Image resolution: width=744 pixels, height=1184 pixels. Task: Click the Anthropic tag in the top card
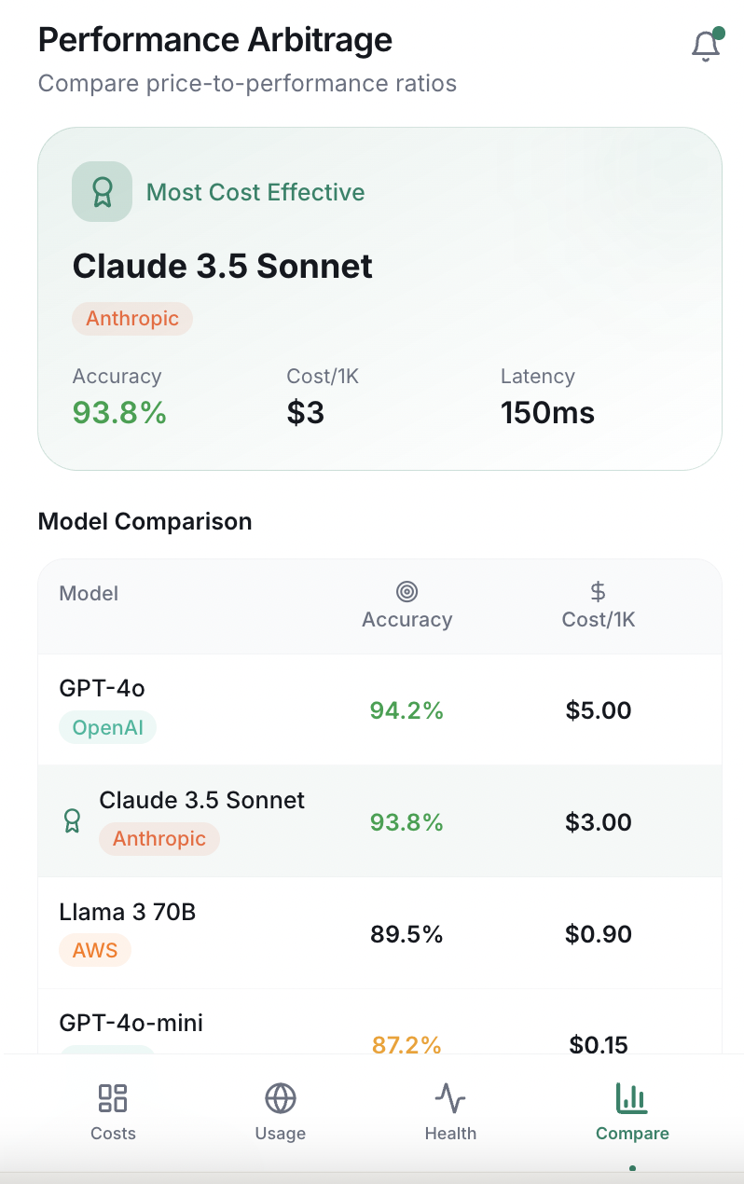[132, 319]
